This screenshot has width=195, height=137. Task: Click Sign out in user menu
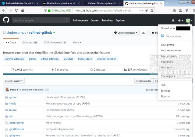(x=165, y=96)
